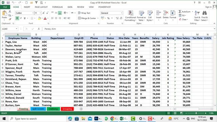Decrease the cell indent
This screenshot has width=217, height=122.
pos(65,18)
